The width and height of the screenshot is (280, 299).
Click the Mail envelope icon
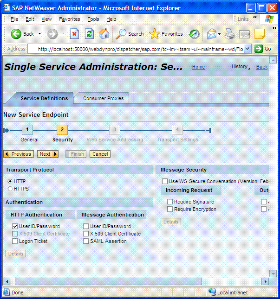click(212, 34)
